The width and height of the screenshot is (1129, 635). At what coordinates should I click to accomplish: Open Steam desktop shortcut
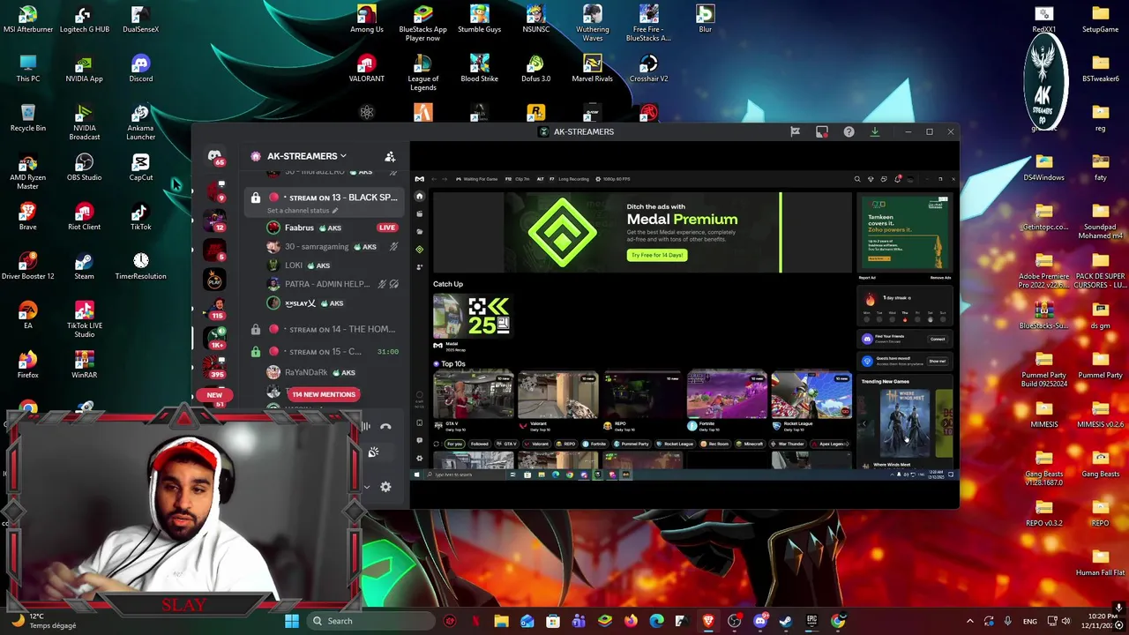coord(84,266)
